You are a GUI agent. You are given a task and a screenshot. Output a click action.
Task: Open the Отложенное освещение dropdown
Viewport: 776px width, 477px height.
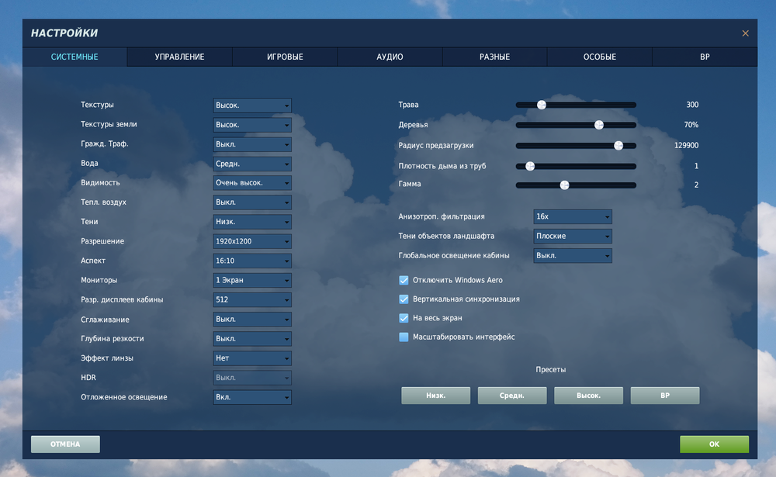[x=252, y=397]
